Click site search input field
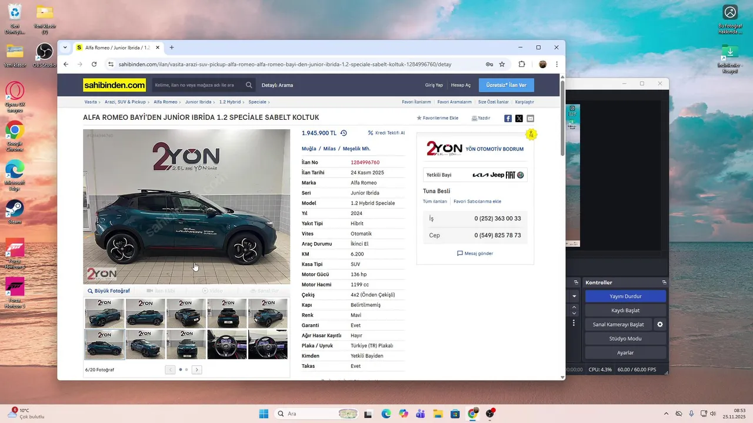Viewport: 753px width, 423px height. (197, 85)
